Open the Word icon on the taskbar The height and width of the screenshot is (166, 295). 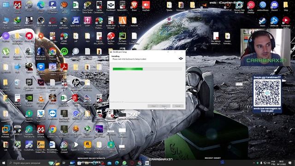click(72, 163)
